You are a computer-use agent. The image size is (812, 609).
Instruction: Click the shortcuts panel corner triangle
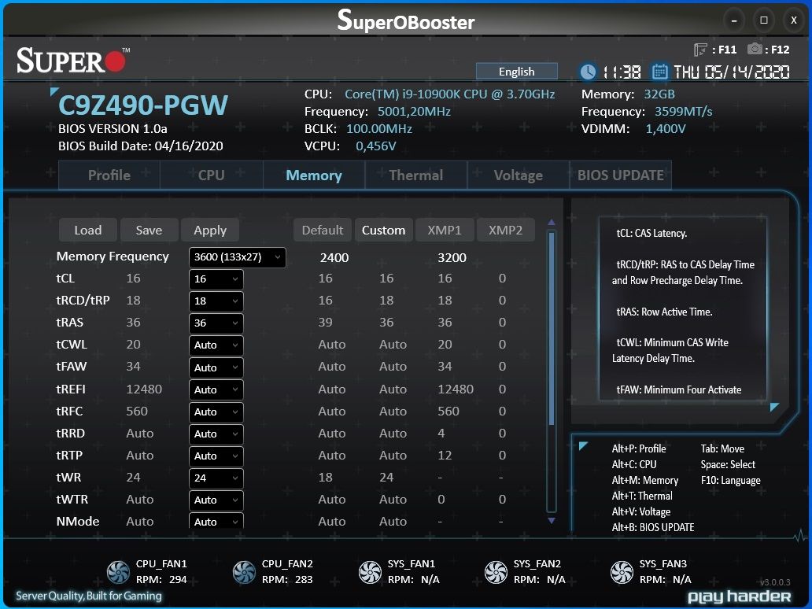[583, 445]
